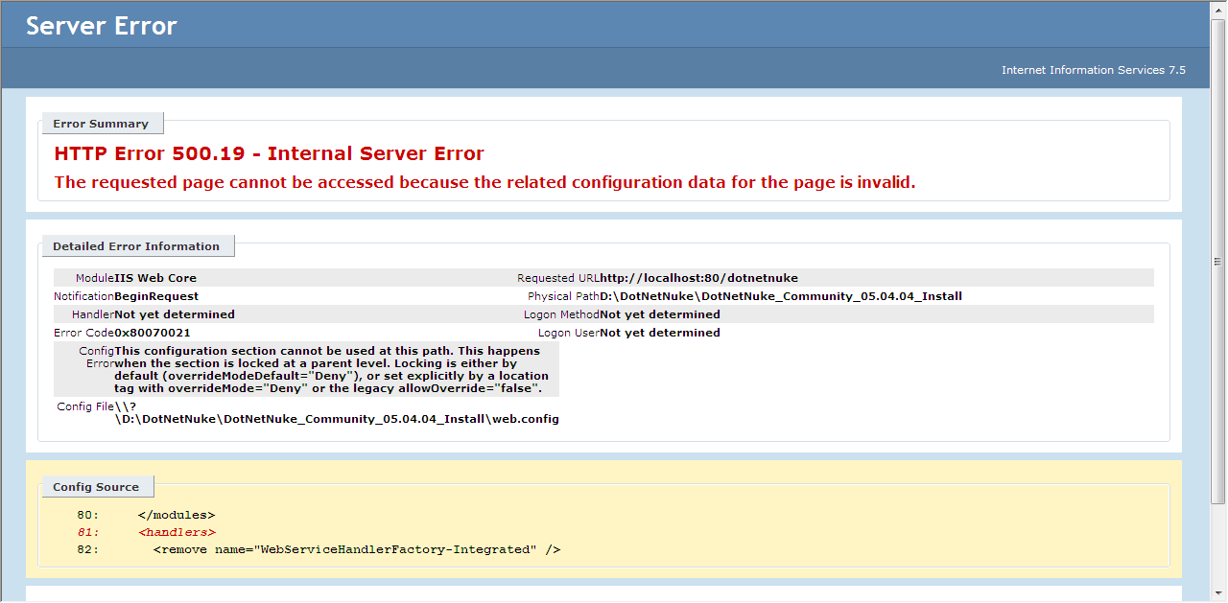
Task: Select the Detailed Error Information label
Action: (x=136, y=246)
